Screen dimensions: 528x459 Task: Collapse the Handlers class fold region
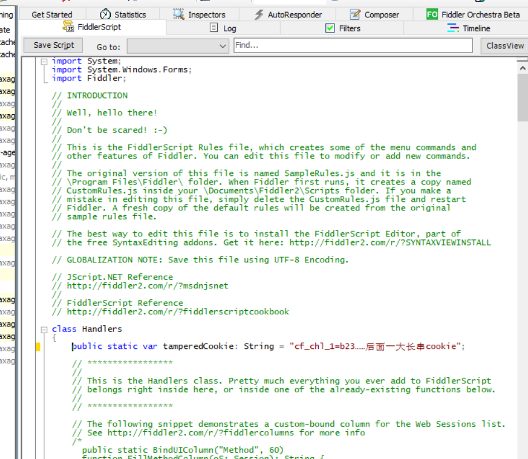click(x=44, y=329)
